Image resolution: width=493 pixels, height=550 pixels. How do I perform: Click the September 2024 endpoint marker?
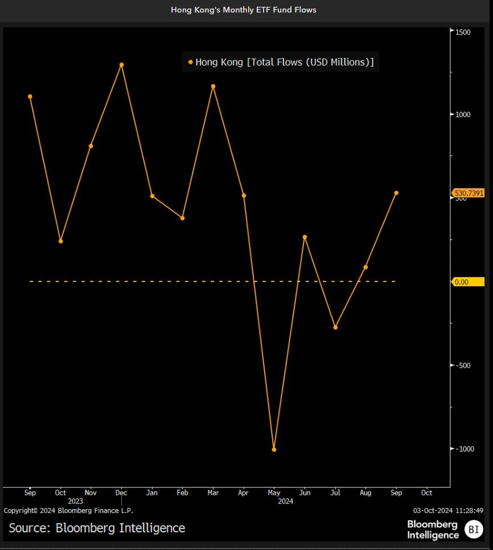[x=396, y=193]
